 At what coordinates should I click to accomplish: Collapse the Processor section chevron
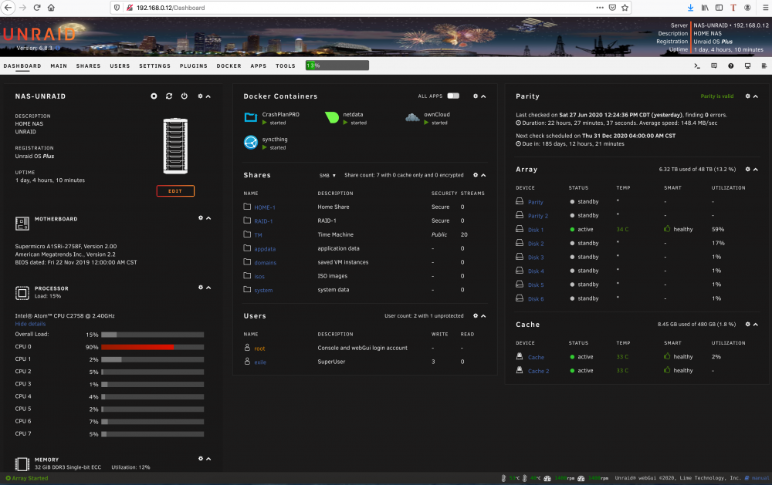[208, 288]
